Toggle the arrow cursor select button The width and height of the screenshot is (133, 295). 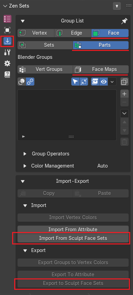pyautogui.click(x=75, y=82)
